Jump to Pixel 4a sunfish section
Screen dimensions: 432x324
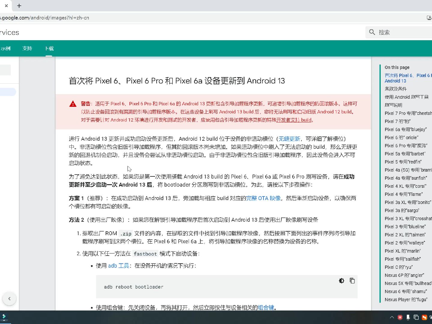tap(406, 178)
